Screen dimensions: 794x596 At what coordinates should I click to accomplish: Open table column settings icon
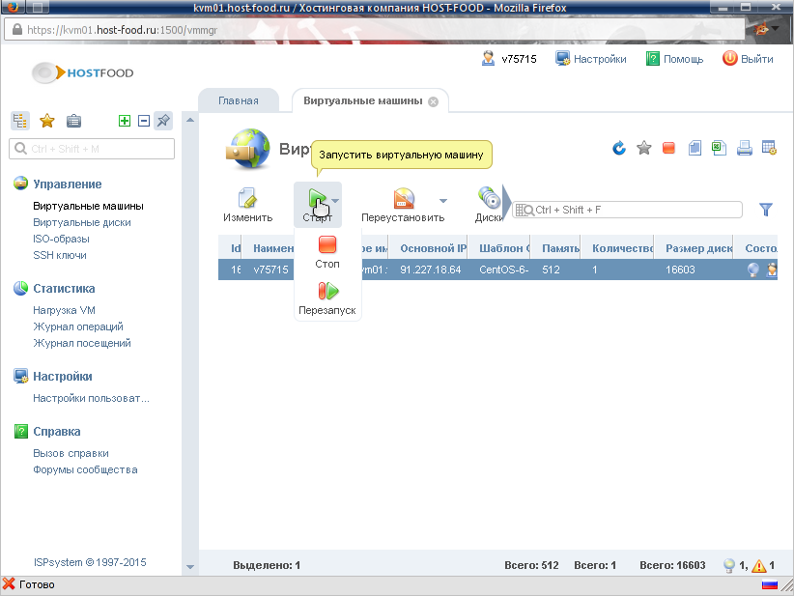(x=769, y=148)
